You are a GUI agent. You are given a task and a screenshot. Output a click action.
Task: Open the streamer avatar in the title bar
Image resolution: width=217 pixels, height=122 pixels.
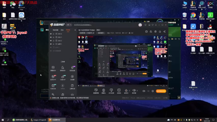[x=140, y=25]
